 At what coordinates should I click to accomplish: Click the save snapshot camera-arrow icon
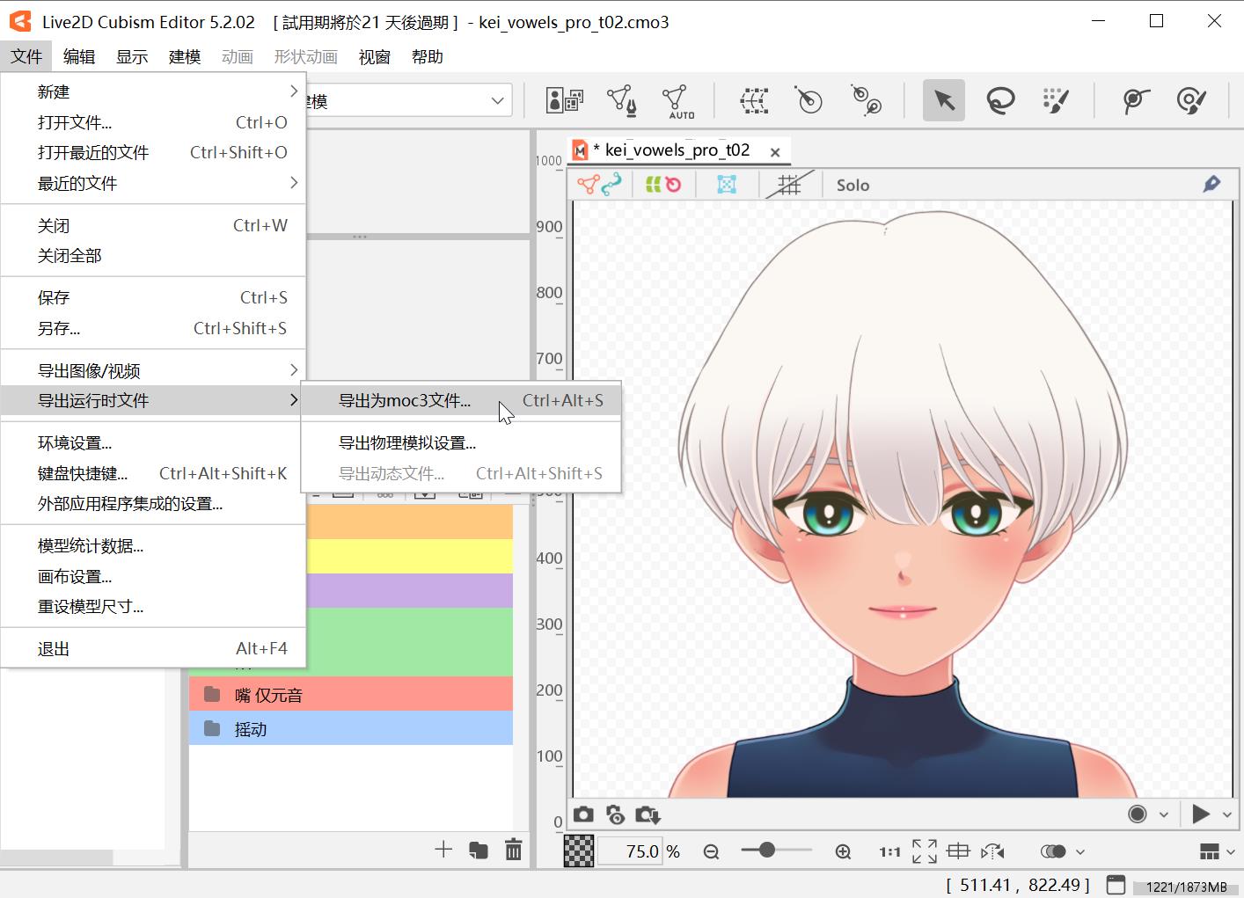coord(648,814)
